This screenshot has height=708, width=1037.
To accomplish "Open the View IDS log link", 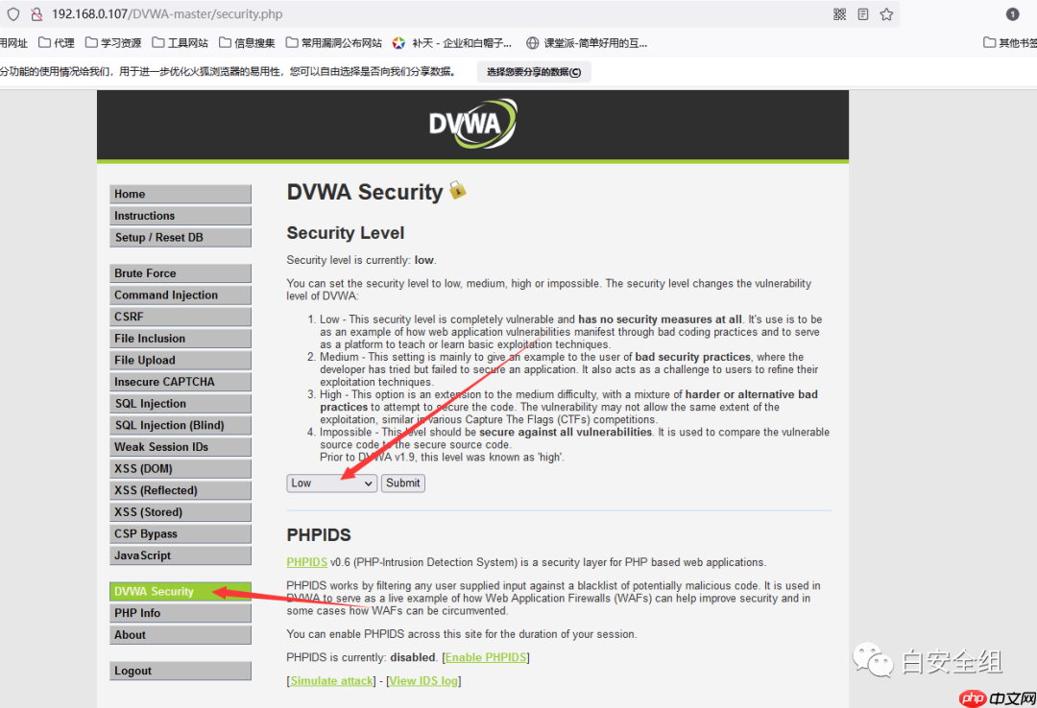I will pos(423,681).
